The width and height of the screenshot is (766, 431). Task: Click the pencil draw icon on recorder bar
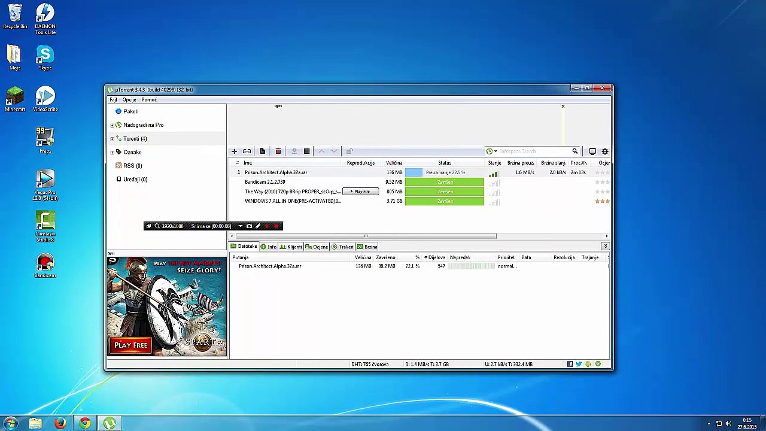pyautogui.click(x=258, y=226)
